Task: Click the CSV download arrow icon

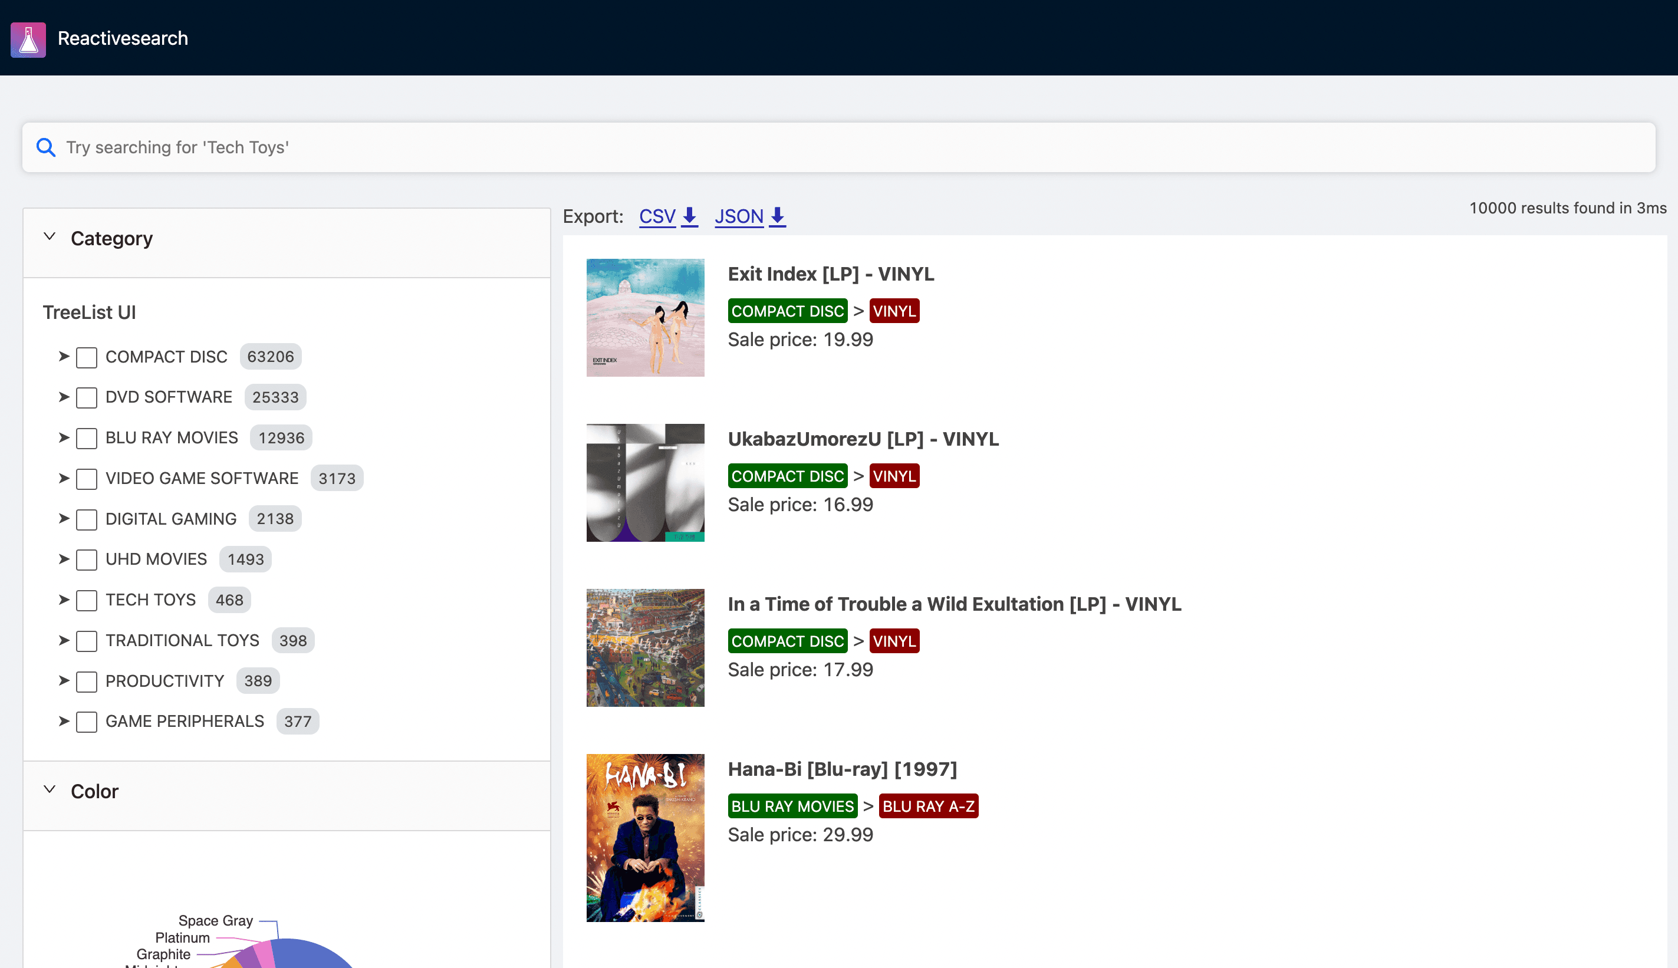Action: [690, 216]
